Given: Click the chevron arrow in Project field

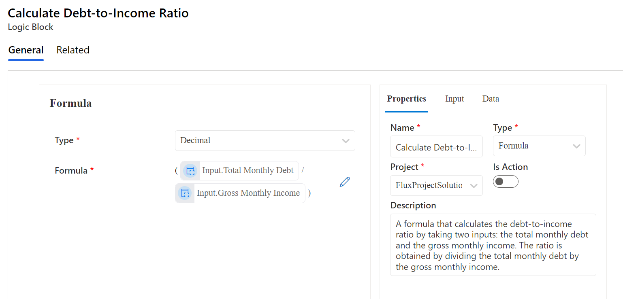Looking at the screenshot, I should click(473, 186).
